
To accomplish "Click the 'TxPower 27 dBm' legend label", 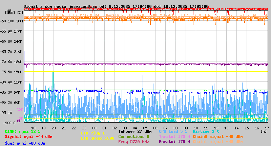I will click(x=135, y=131).
